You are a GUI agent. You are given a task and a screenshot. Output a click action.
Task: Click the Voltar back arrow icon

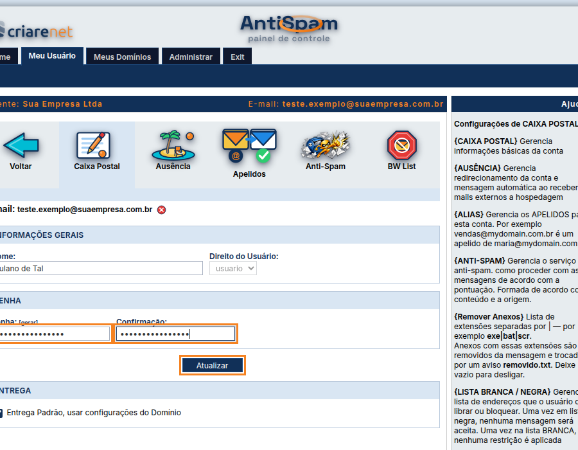tap(21, 145)
